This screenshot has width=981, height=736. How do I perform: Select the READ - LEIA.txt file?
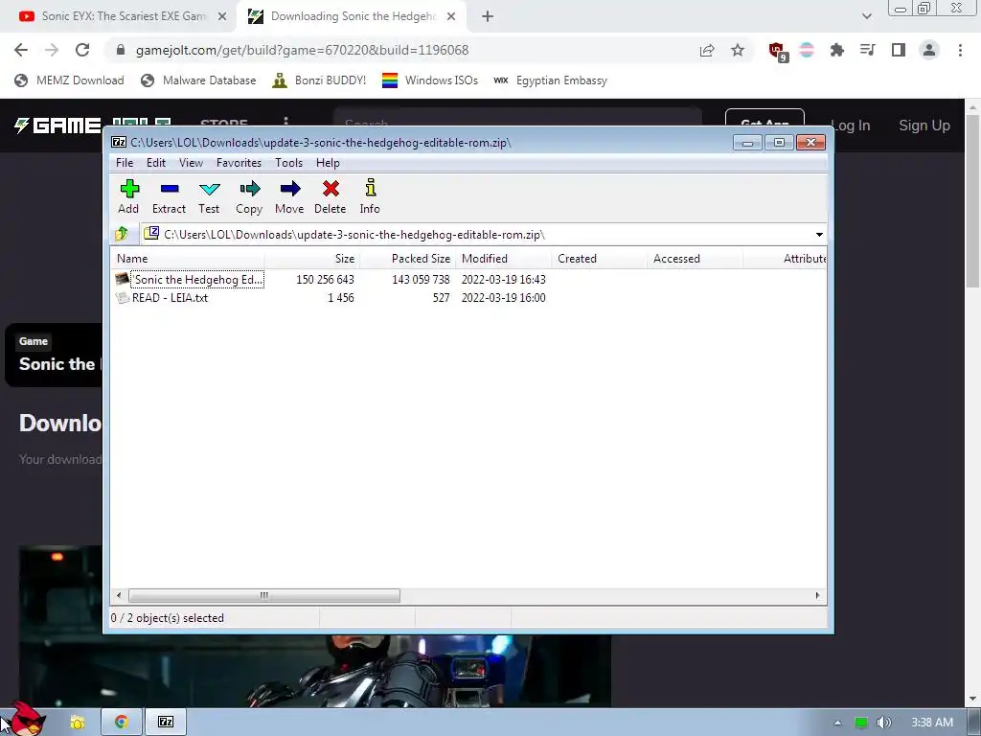tap(163, 298)
